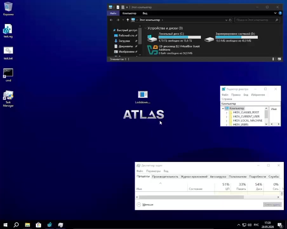Select CD-дисковод (E:) VirtualBox Guest Additions
This screenshot has height=229, width=287.
[174, 50]
